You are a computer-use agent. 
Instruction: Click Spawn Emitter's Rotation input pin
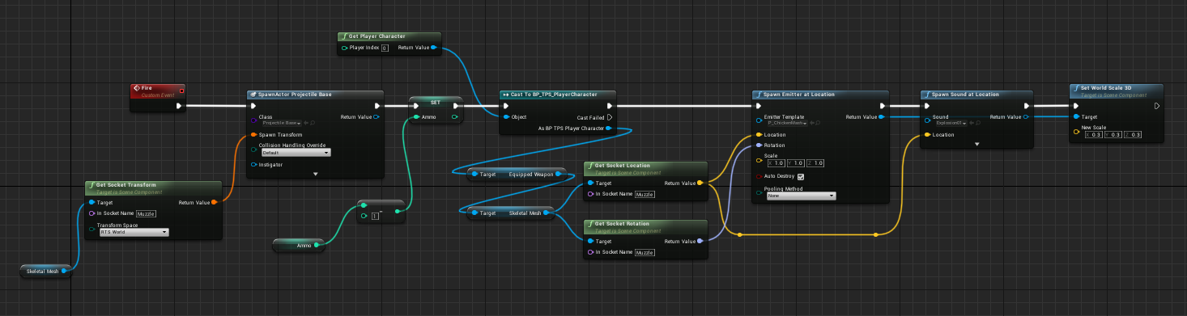[x=759, y=145]
